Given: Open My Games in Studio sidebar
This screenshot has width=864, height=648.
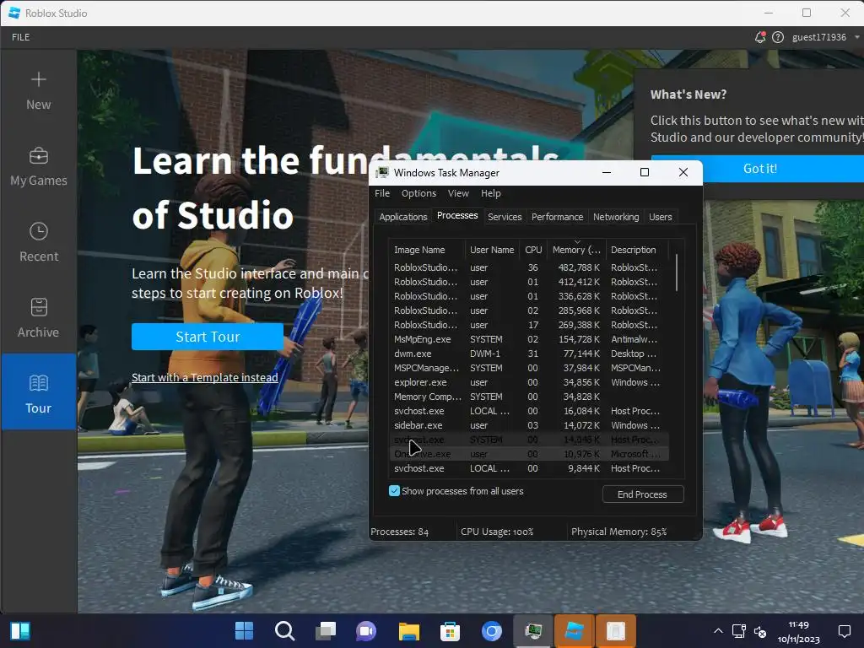Looking at the screenshot, I should 39,167.
